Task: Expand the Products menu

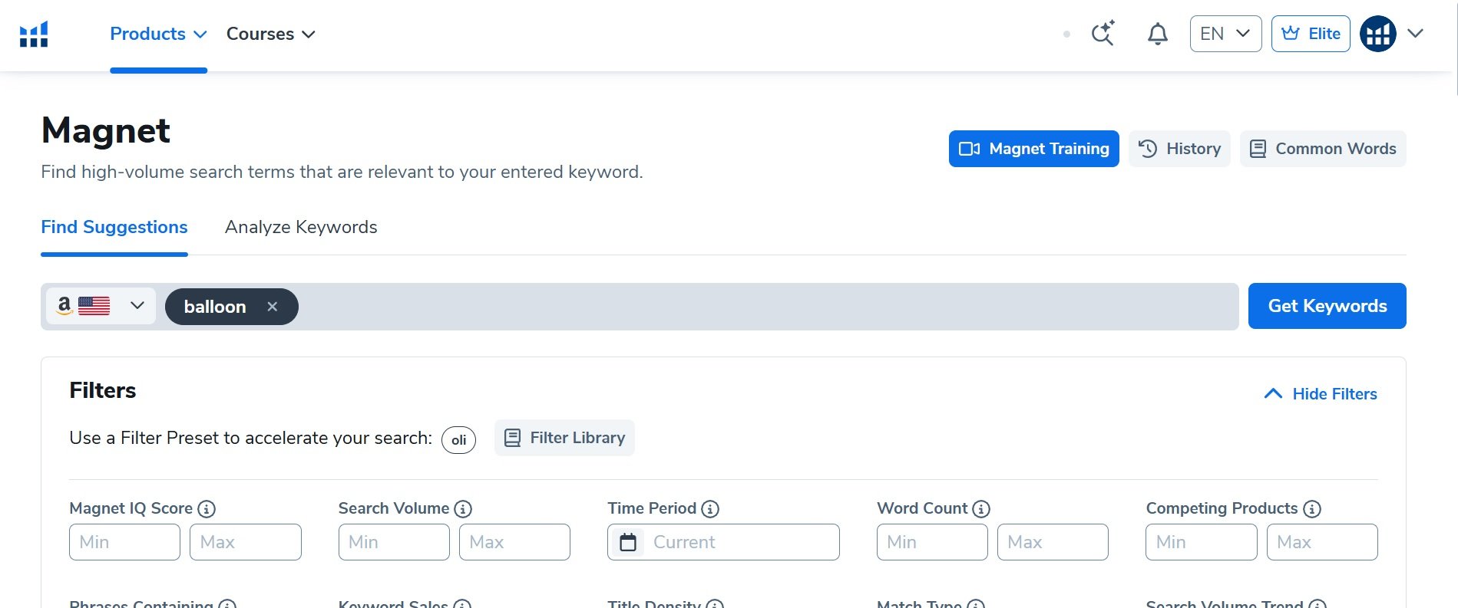Action: 158,34
